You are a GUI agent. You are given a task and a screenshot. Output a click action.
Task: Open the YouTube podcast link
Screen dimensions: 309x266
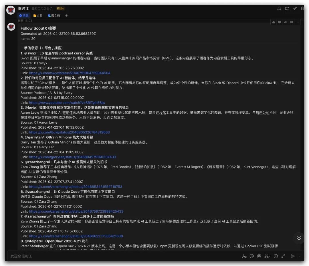(x=68, y=102)
